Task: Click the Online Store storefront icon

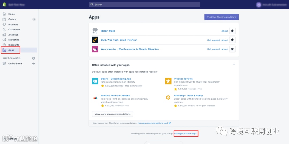Action: pyautogui.click(x=4, y=63)
